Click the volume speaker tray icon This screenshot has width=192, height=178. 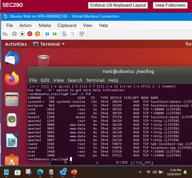pos(155,172)
